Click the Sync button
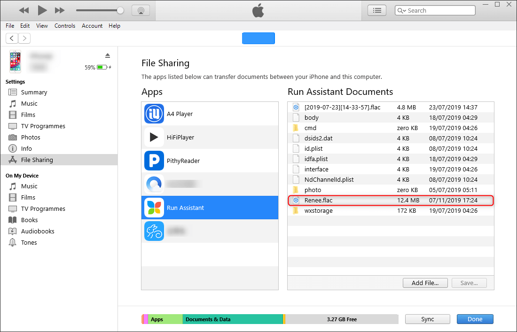 427,319
